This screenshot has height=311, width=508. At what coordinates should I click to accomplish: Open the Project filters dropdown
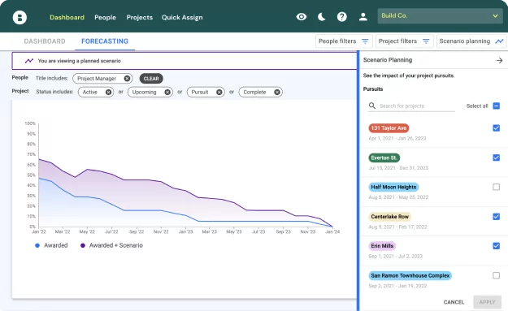coord(404,41)
